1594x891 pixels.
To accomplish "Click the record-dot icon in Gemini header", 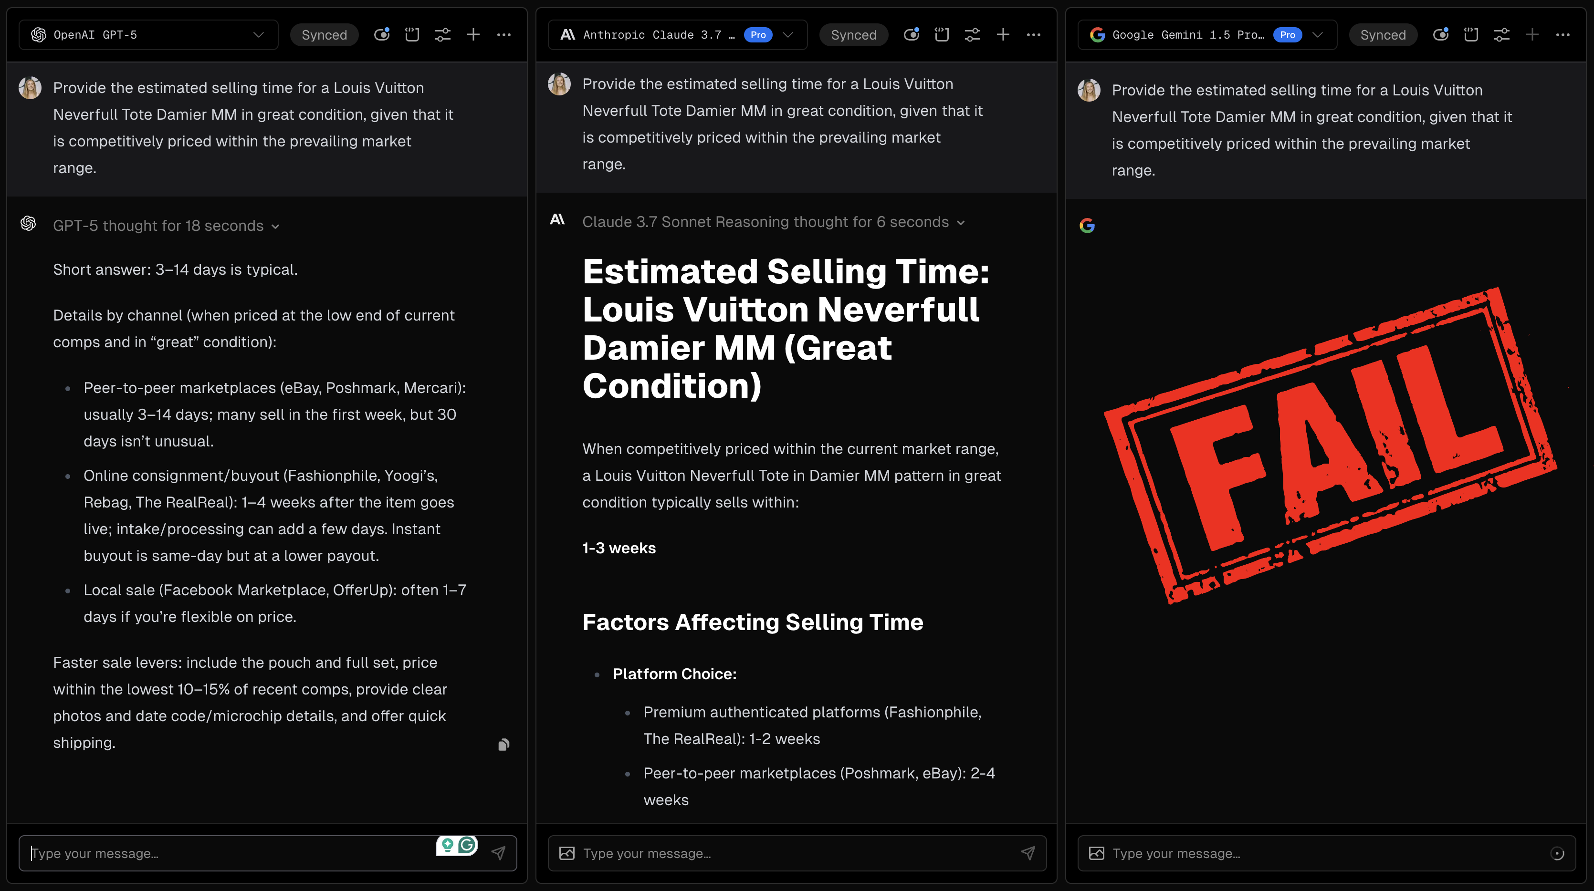I will coord(1440,35).
